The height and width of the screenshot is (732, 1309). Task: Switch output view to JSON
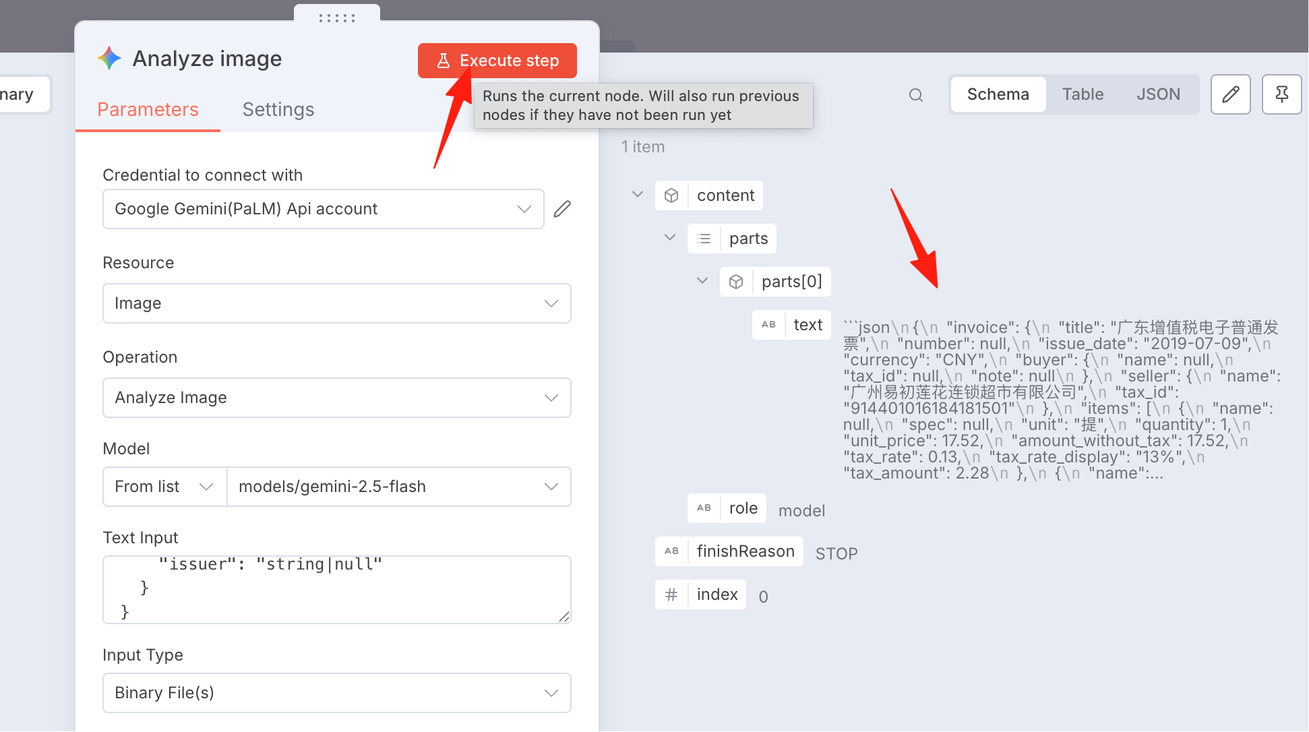[1159, 94]
